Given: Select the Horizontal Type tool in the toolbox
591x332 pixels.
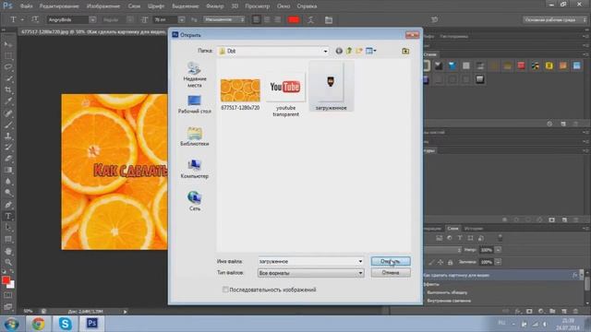Looking at the screenshot, I should coord(8,217).
